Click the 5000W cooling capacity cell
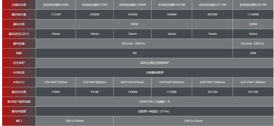The width and height of the screenshot is (274, 126). pyautogui.click(x=172, y=15)
